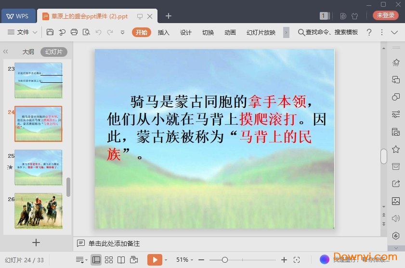
Task: Go to next slide double arrow
Action: coord(384,224)
